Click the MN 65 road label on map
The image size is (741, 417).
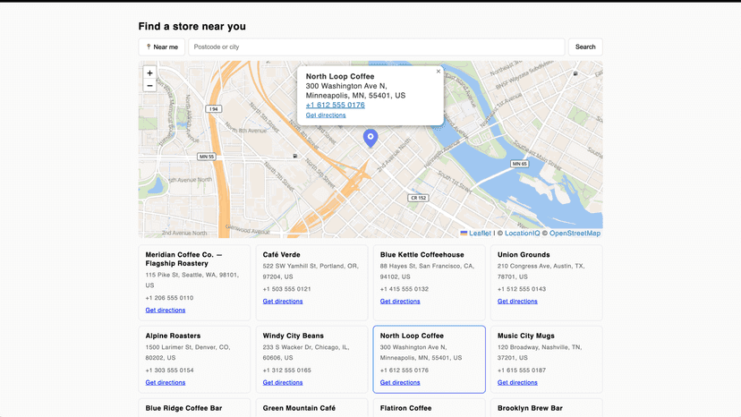(x=519, y=164)
